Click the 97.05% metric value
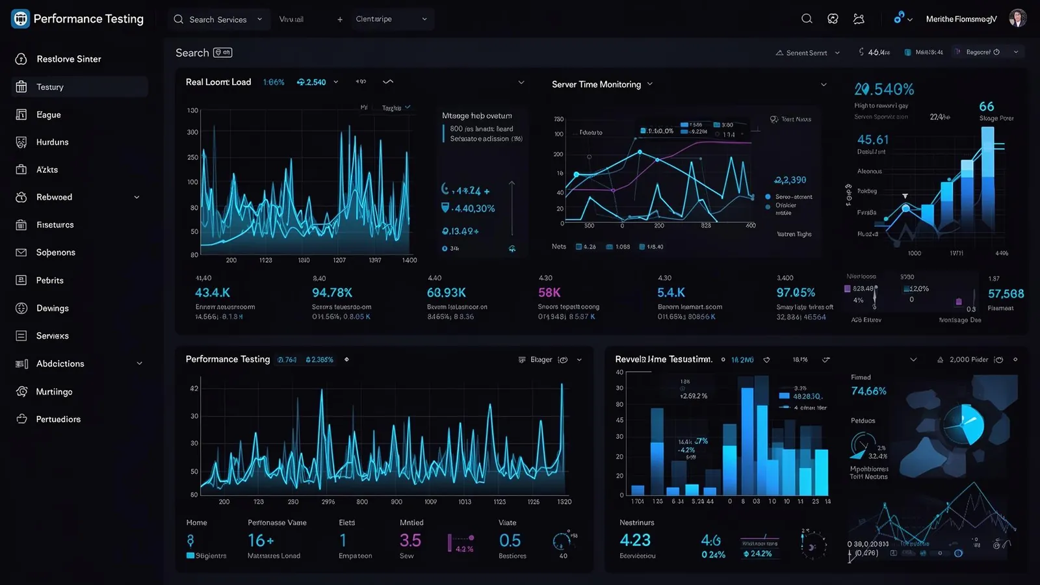The height and width of the screenshot is (585, 1040). [x=796, y=293]
